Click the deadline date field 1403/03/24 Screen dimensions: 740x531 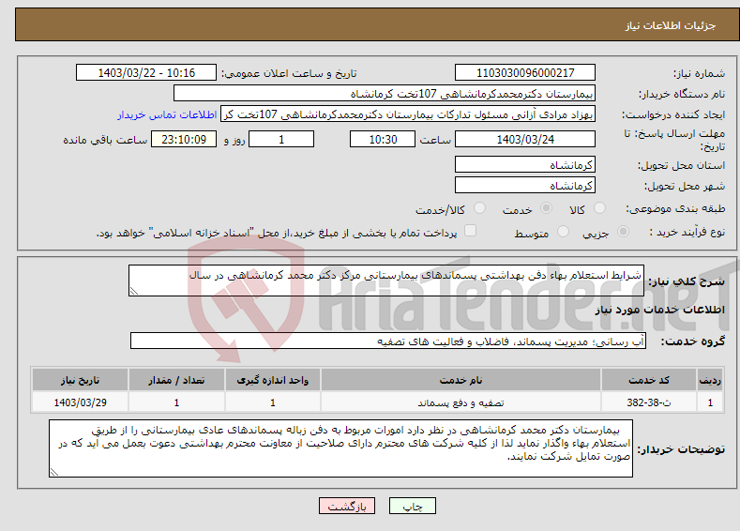click(525, 139)
